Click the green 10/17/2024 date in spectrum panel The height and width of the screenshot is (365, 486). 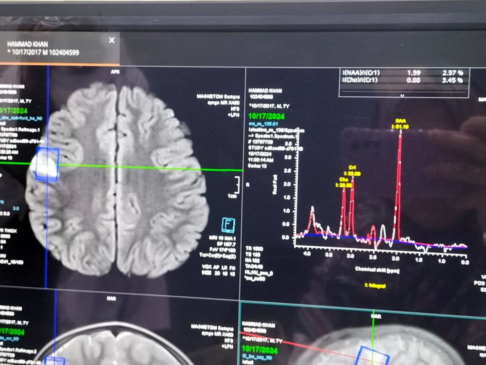coord(266,117)
